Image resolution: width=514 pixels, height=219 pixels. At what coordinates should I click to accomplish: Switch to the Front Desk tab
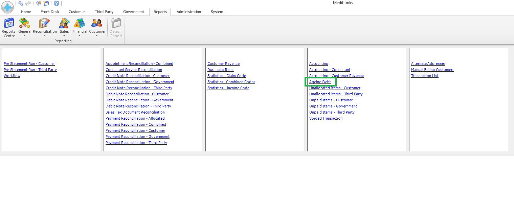(x=50, y=12)
